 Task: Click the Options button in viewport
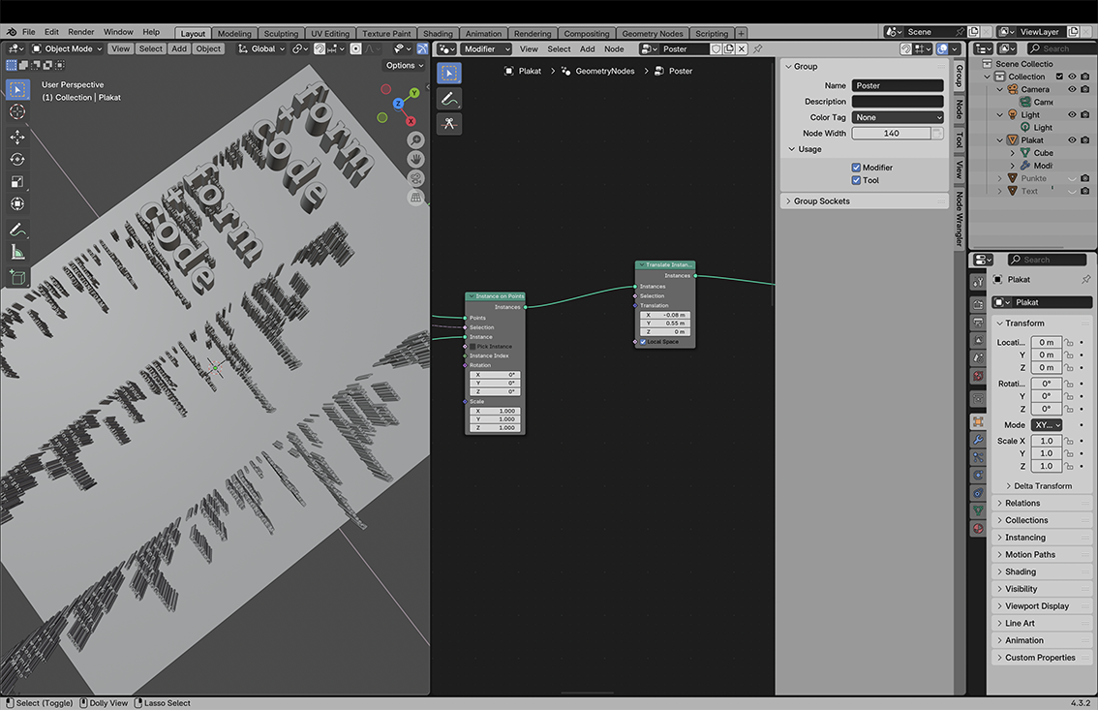coord(404,66)
